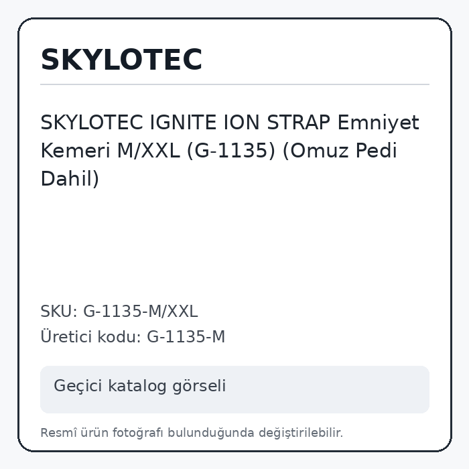Click the (G-1135) model code in title
The width and height of the screenshot is (469, 469).
[231, 150]
